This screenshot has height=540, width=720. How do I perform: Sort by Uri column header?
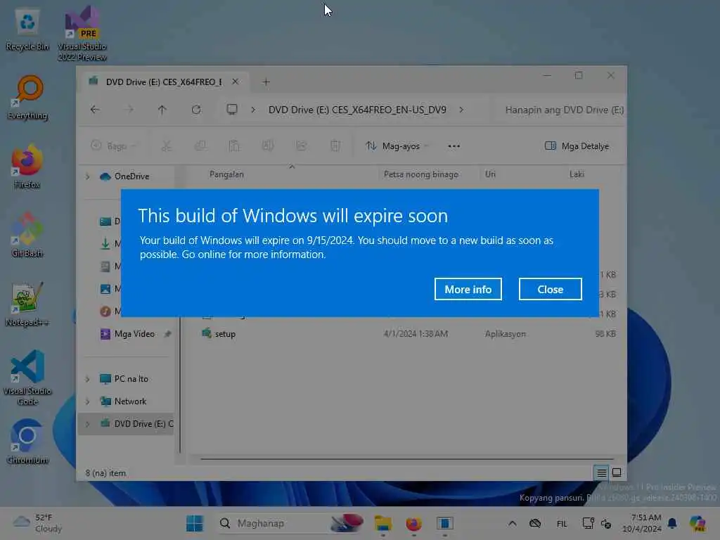coord(490,174)
